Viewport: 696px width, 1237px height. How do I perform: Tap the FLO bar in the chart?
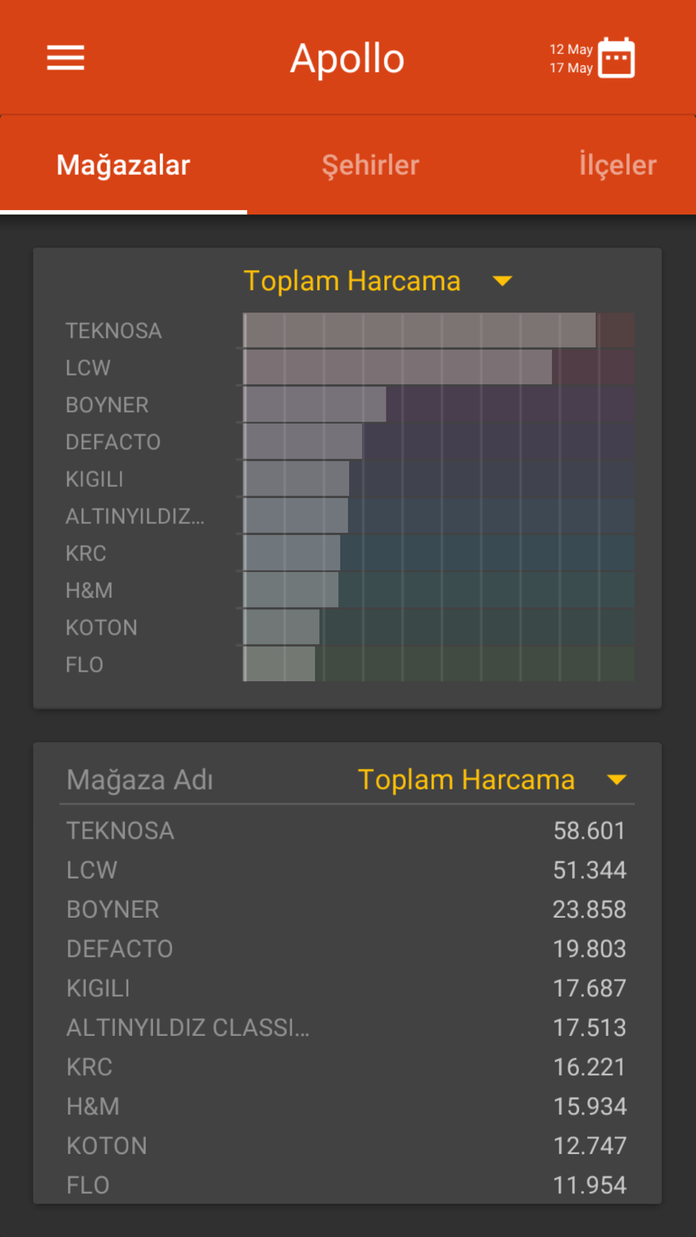(x=279, y=664)
